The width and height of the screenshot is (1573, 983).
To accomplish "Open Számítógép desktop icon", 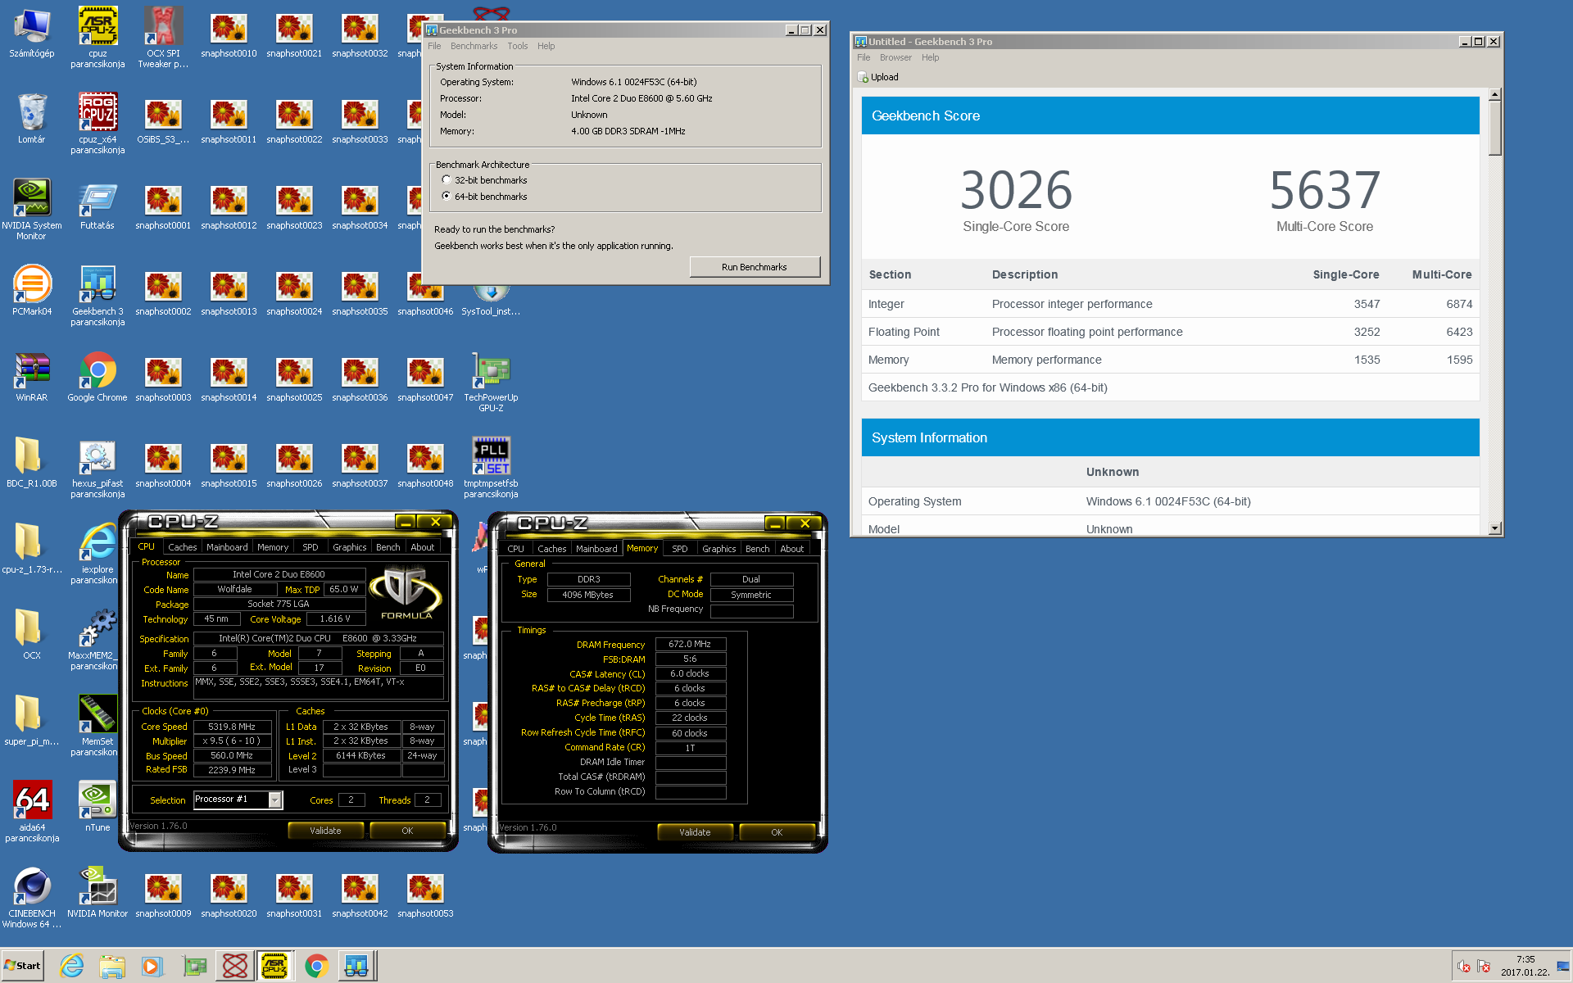I will click(31, 33).
